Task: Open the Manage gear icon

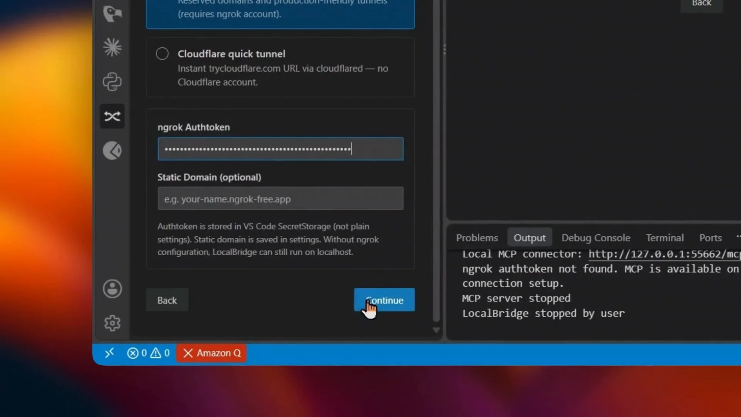Action: click(112, 323)
